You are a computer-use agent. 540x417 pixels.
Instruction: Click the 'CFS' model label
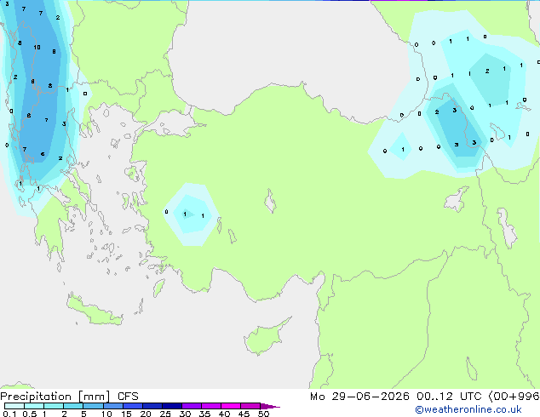tap(128, 397)
